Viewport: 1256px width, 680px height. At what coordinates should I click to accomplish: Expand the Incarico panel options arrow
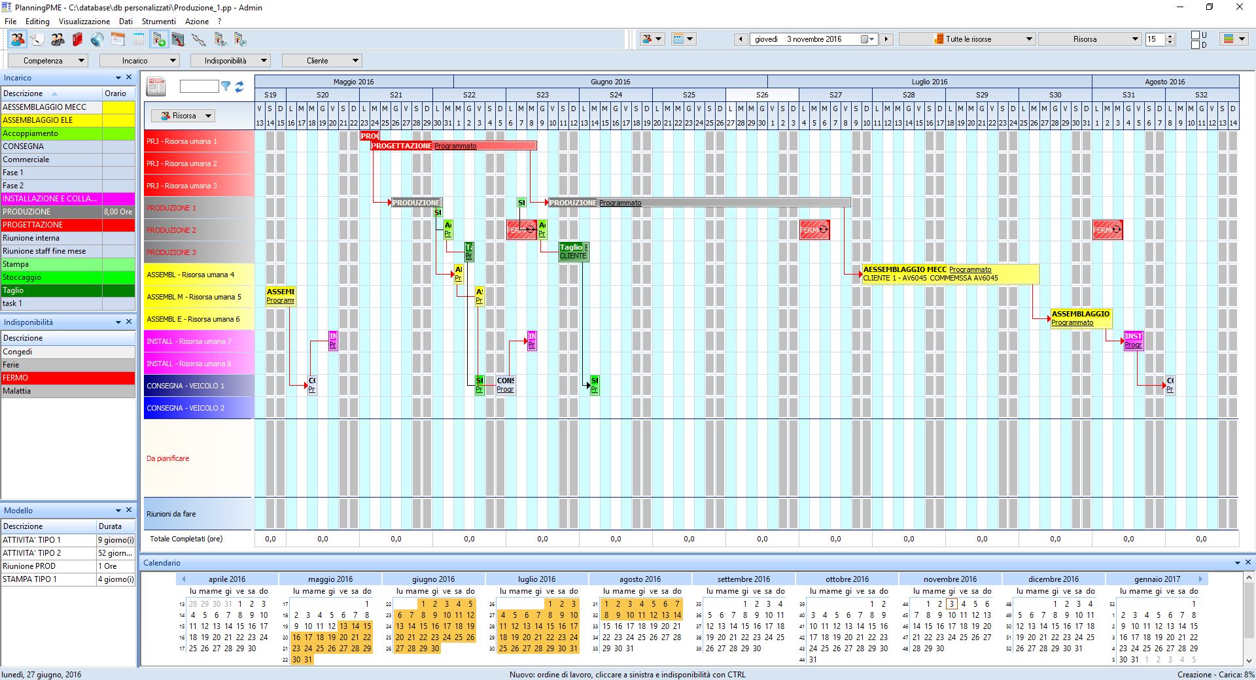pos(118,77)
